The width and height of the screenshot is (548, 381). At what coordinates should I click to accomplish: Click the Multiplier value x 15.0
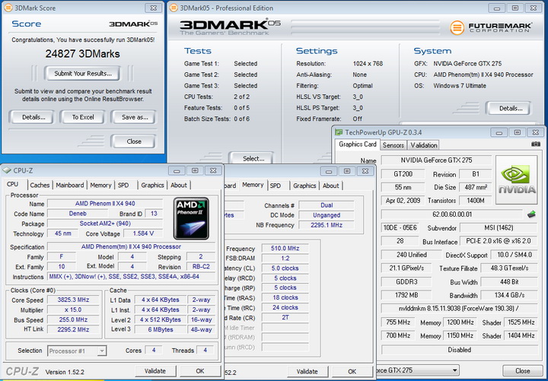click(73, 310)
